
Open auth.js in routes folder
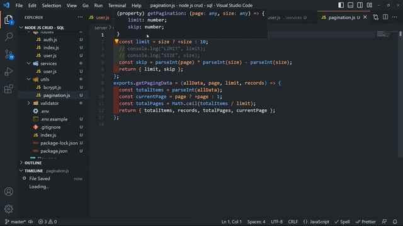click(50, 40)
